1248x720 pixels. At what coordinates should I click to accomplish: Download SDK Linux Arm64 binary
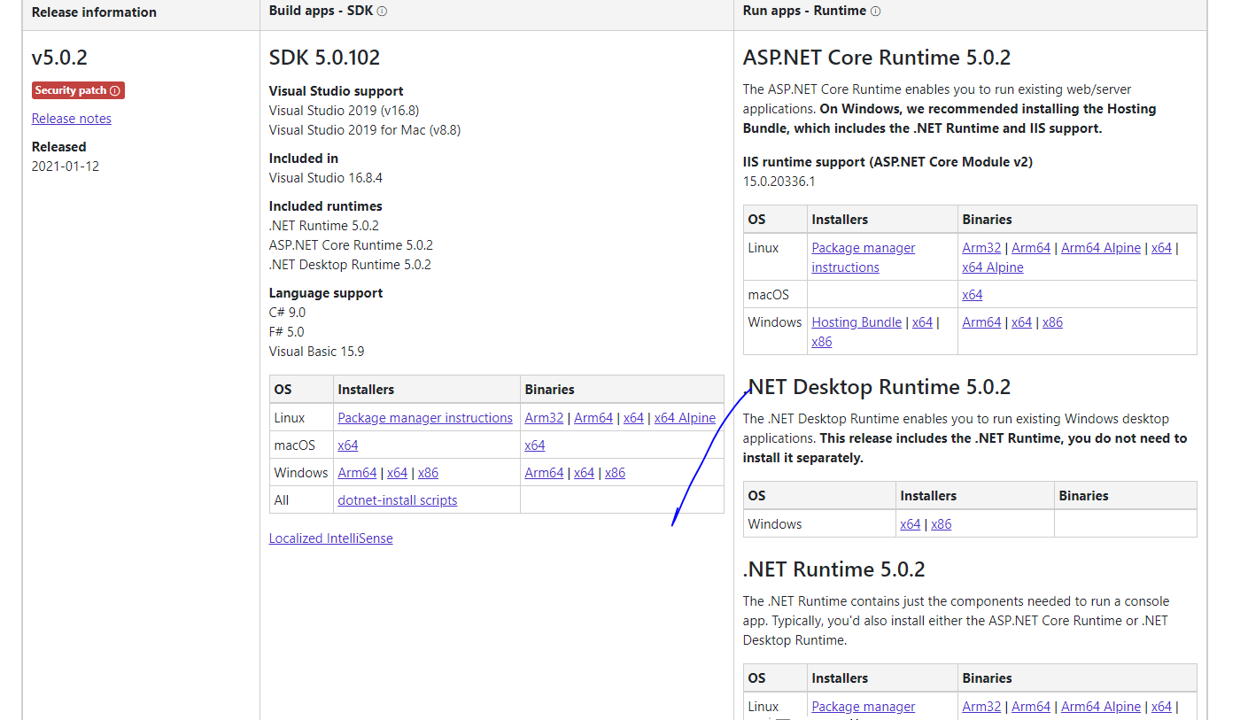593,418
